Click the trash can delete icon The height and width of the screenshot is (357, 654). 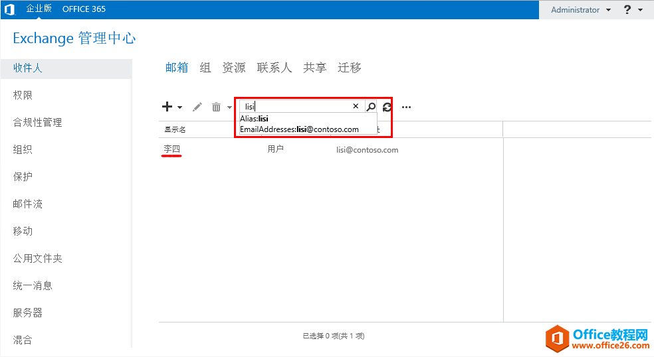click(216, 107)
